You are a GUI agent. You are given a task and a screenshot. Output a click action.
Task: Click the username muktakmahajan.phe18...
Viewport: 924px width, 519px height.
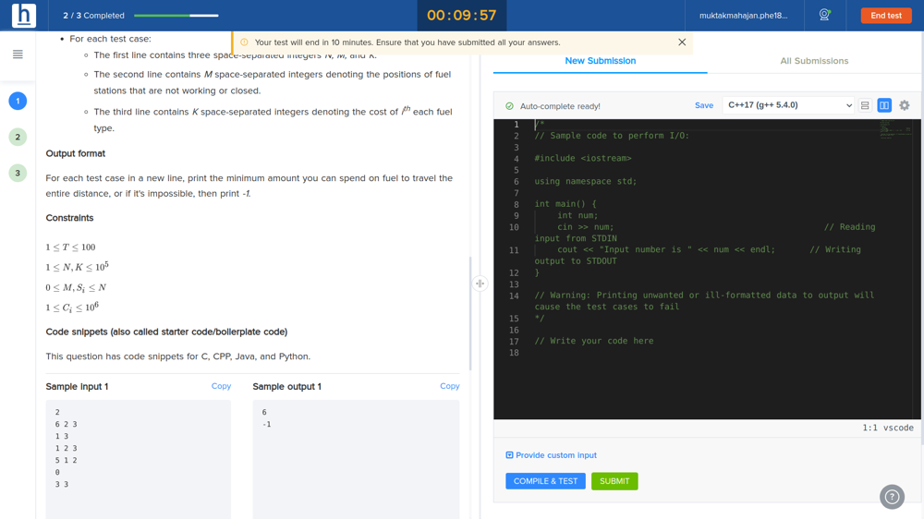point(743,16)
